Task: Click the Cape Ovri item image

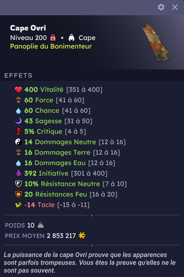Action: [155, 43]
